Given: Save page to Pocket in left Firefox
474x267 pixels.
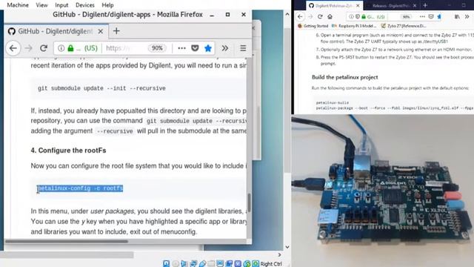Looking at the screenshot, I should [195, 48].
